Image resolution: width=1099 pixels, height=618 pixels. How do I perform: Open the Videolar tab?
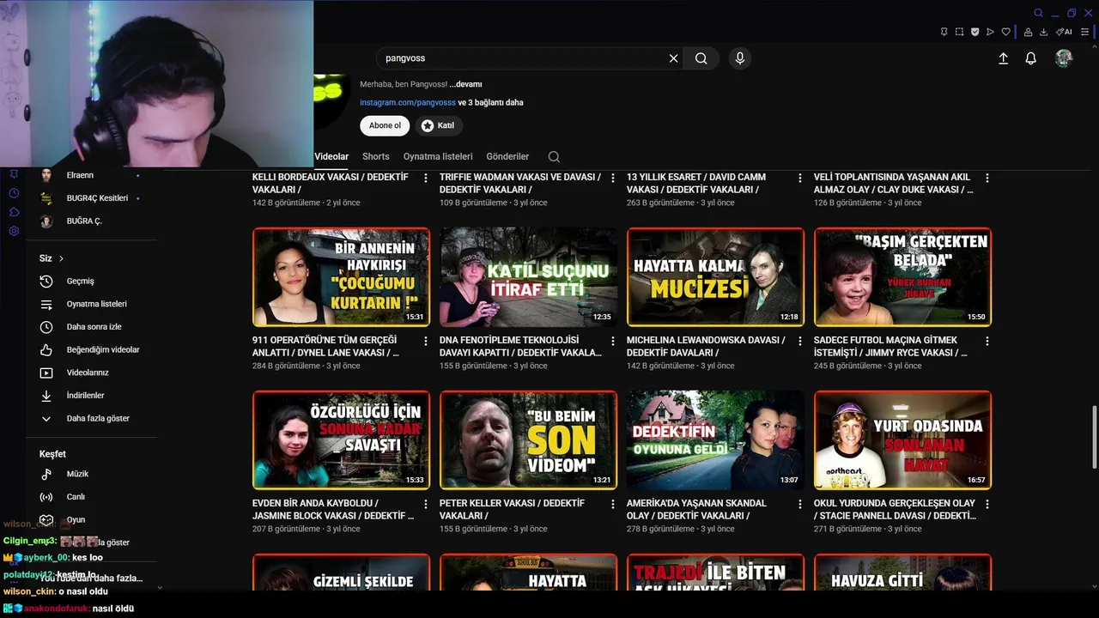[x=331, y=156]
